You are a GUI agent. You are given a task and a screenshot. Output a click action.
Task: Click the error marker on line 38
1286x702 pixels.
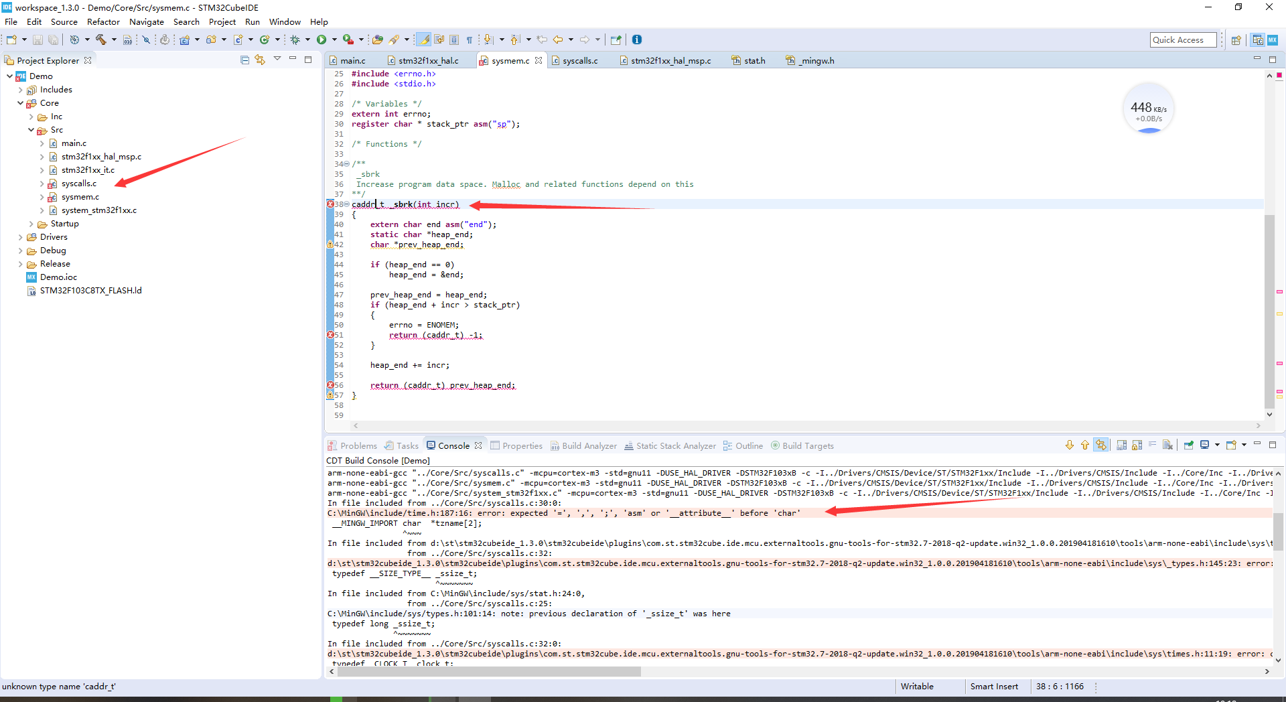(330, 204)
